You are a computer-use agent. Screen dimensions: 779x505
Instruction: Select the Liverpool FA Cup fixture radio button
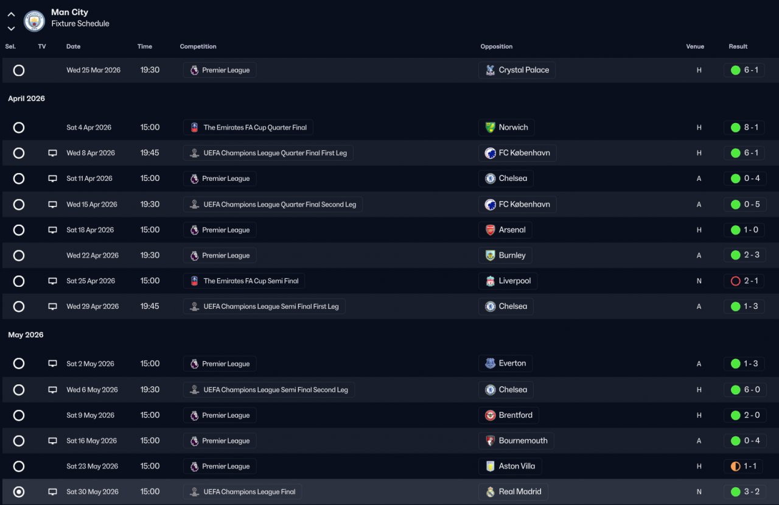(19, 281)
